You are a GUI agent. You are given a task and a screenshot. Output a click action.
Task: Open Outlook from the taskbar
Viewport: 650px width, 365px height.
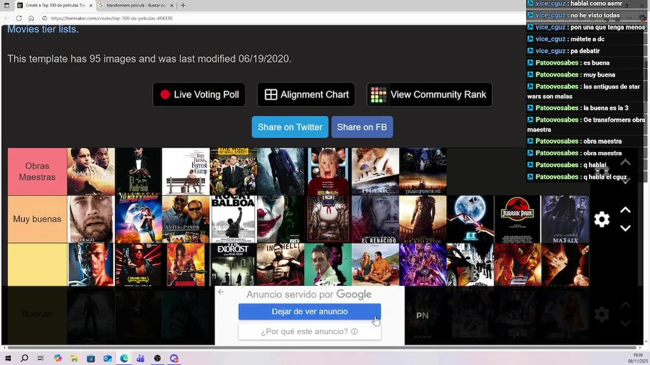(108, 358)
